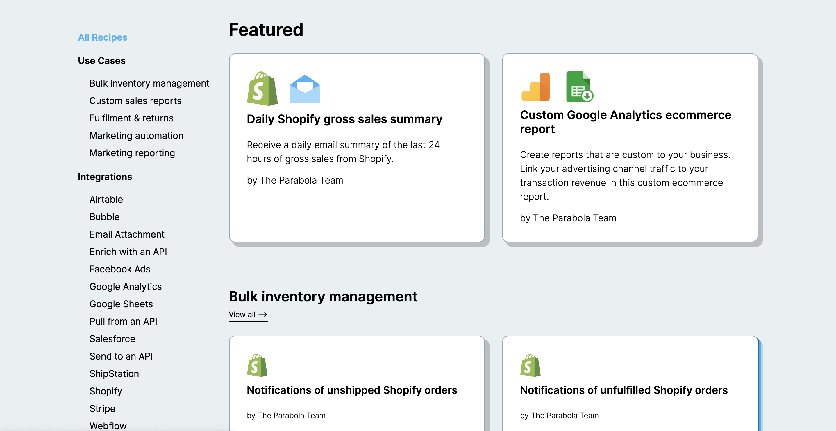The height and width of the screenshot is (431, 836).
Task: Click the blue email envelope icon
Action: coord(305,89)
